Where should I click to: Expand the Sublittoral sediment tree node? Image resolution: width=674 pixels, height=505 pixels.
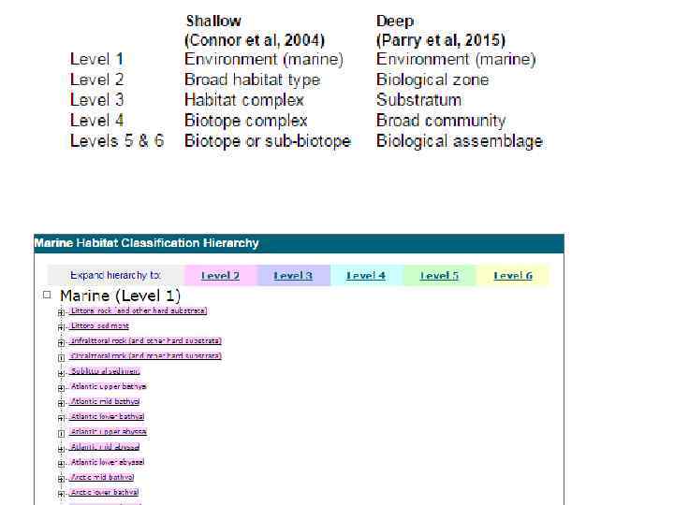coord(61,373)
